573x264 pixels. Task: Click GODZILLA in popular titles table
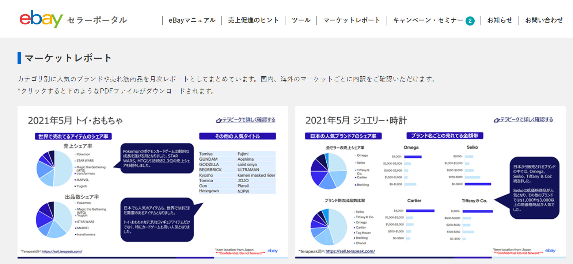209,165
